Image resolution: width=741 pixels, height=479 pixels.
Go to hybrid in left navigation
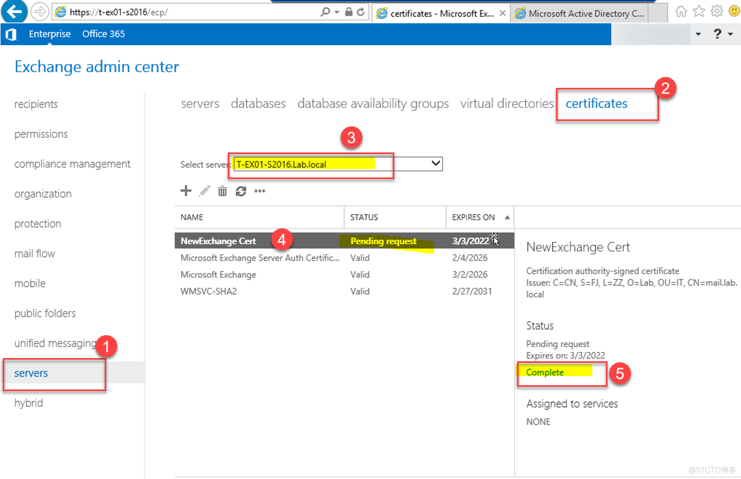[29, 403]
